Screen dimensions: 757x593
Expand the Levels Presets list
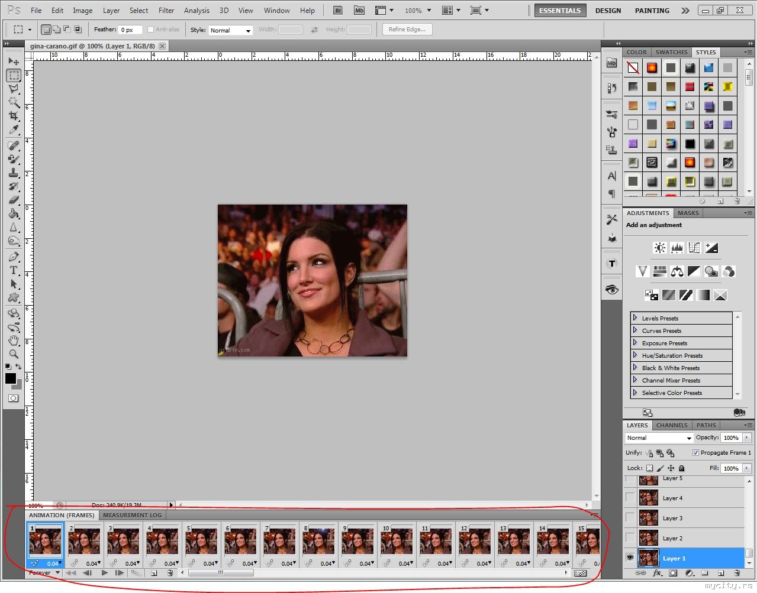(x=635, y=318)
